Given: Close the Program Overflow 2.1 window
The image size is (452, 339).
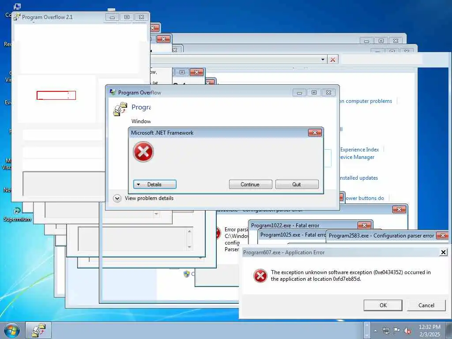Looking at the screenshot, I should 142,17.
